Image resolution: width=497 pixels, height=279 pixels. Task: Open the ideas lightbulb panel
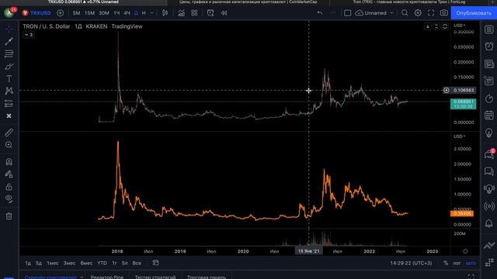click(x=489, y=133)
